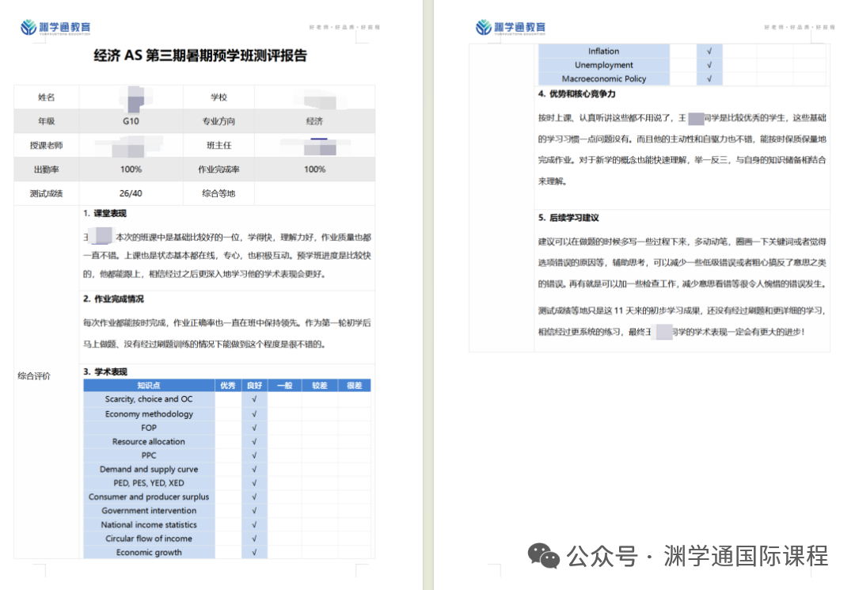This screenshot has width=855, height=590.
Task: Click the WeChat icon in the bottom watermark
Action: click(x=544, y=556)
